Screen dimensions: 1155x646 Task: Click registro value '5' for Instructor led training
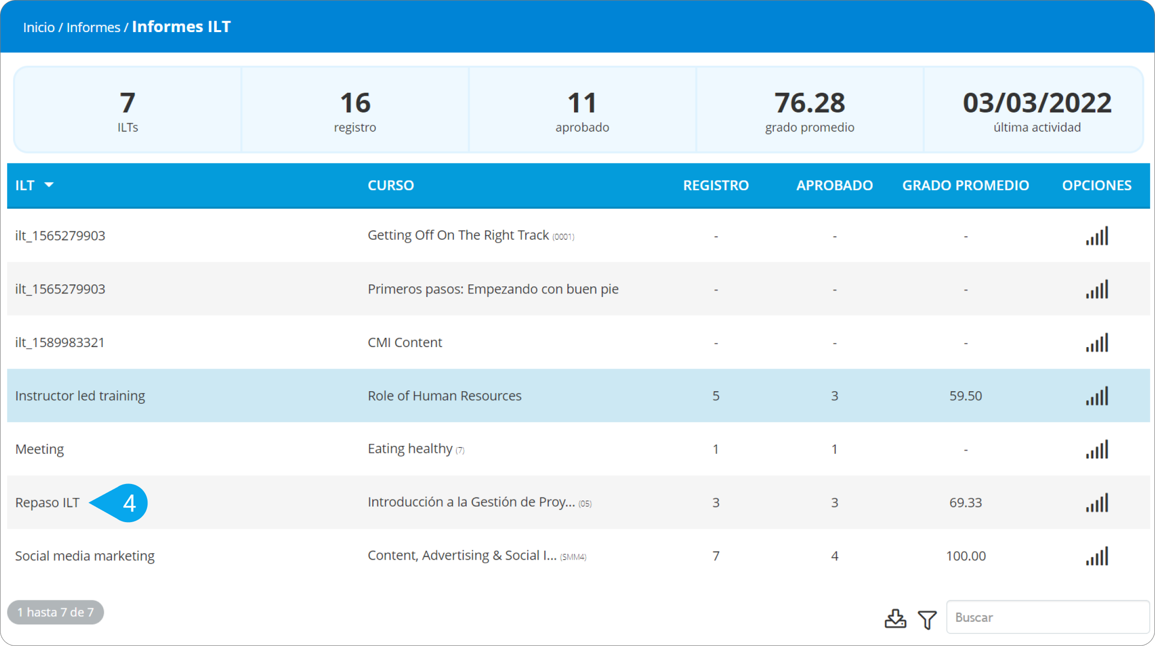point(716,396)
